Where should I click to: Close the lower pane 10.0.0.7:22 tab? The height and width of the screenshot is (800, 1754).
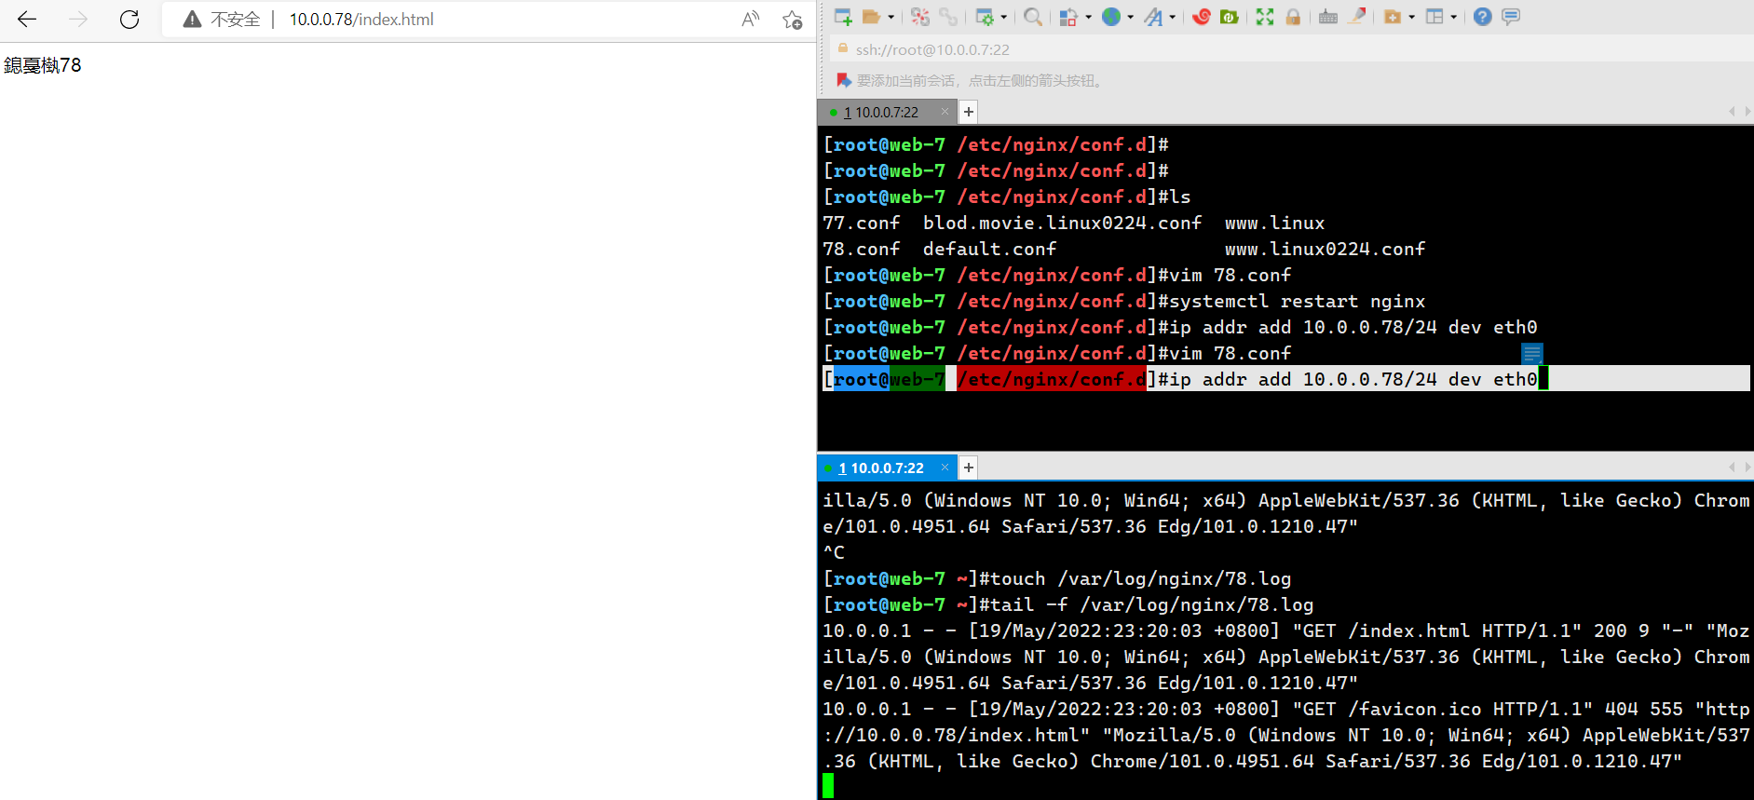pyautogui.click(x=945, y=468)
